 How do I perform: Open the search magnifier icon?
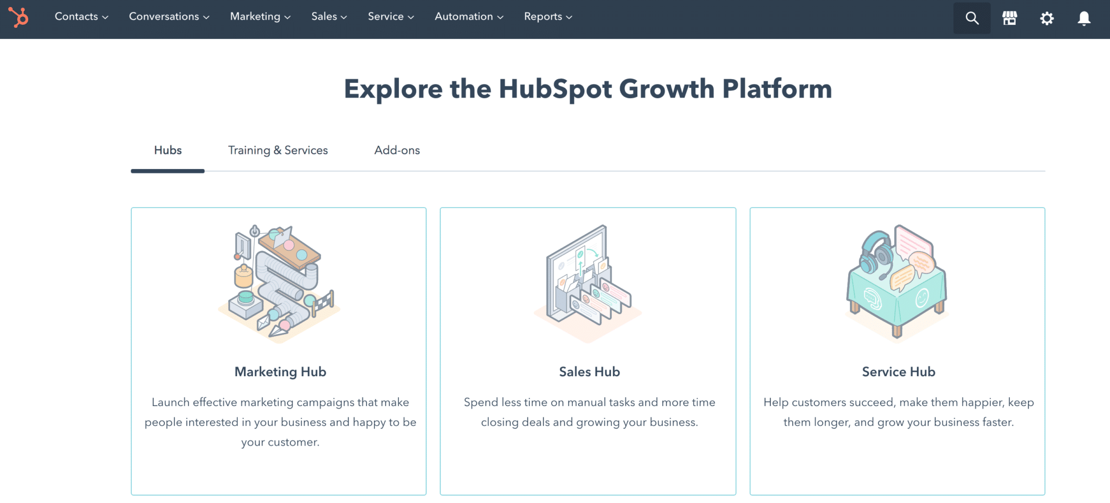tap(972, 18)
